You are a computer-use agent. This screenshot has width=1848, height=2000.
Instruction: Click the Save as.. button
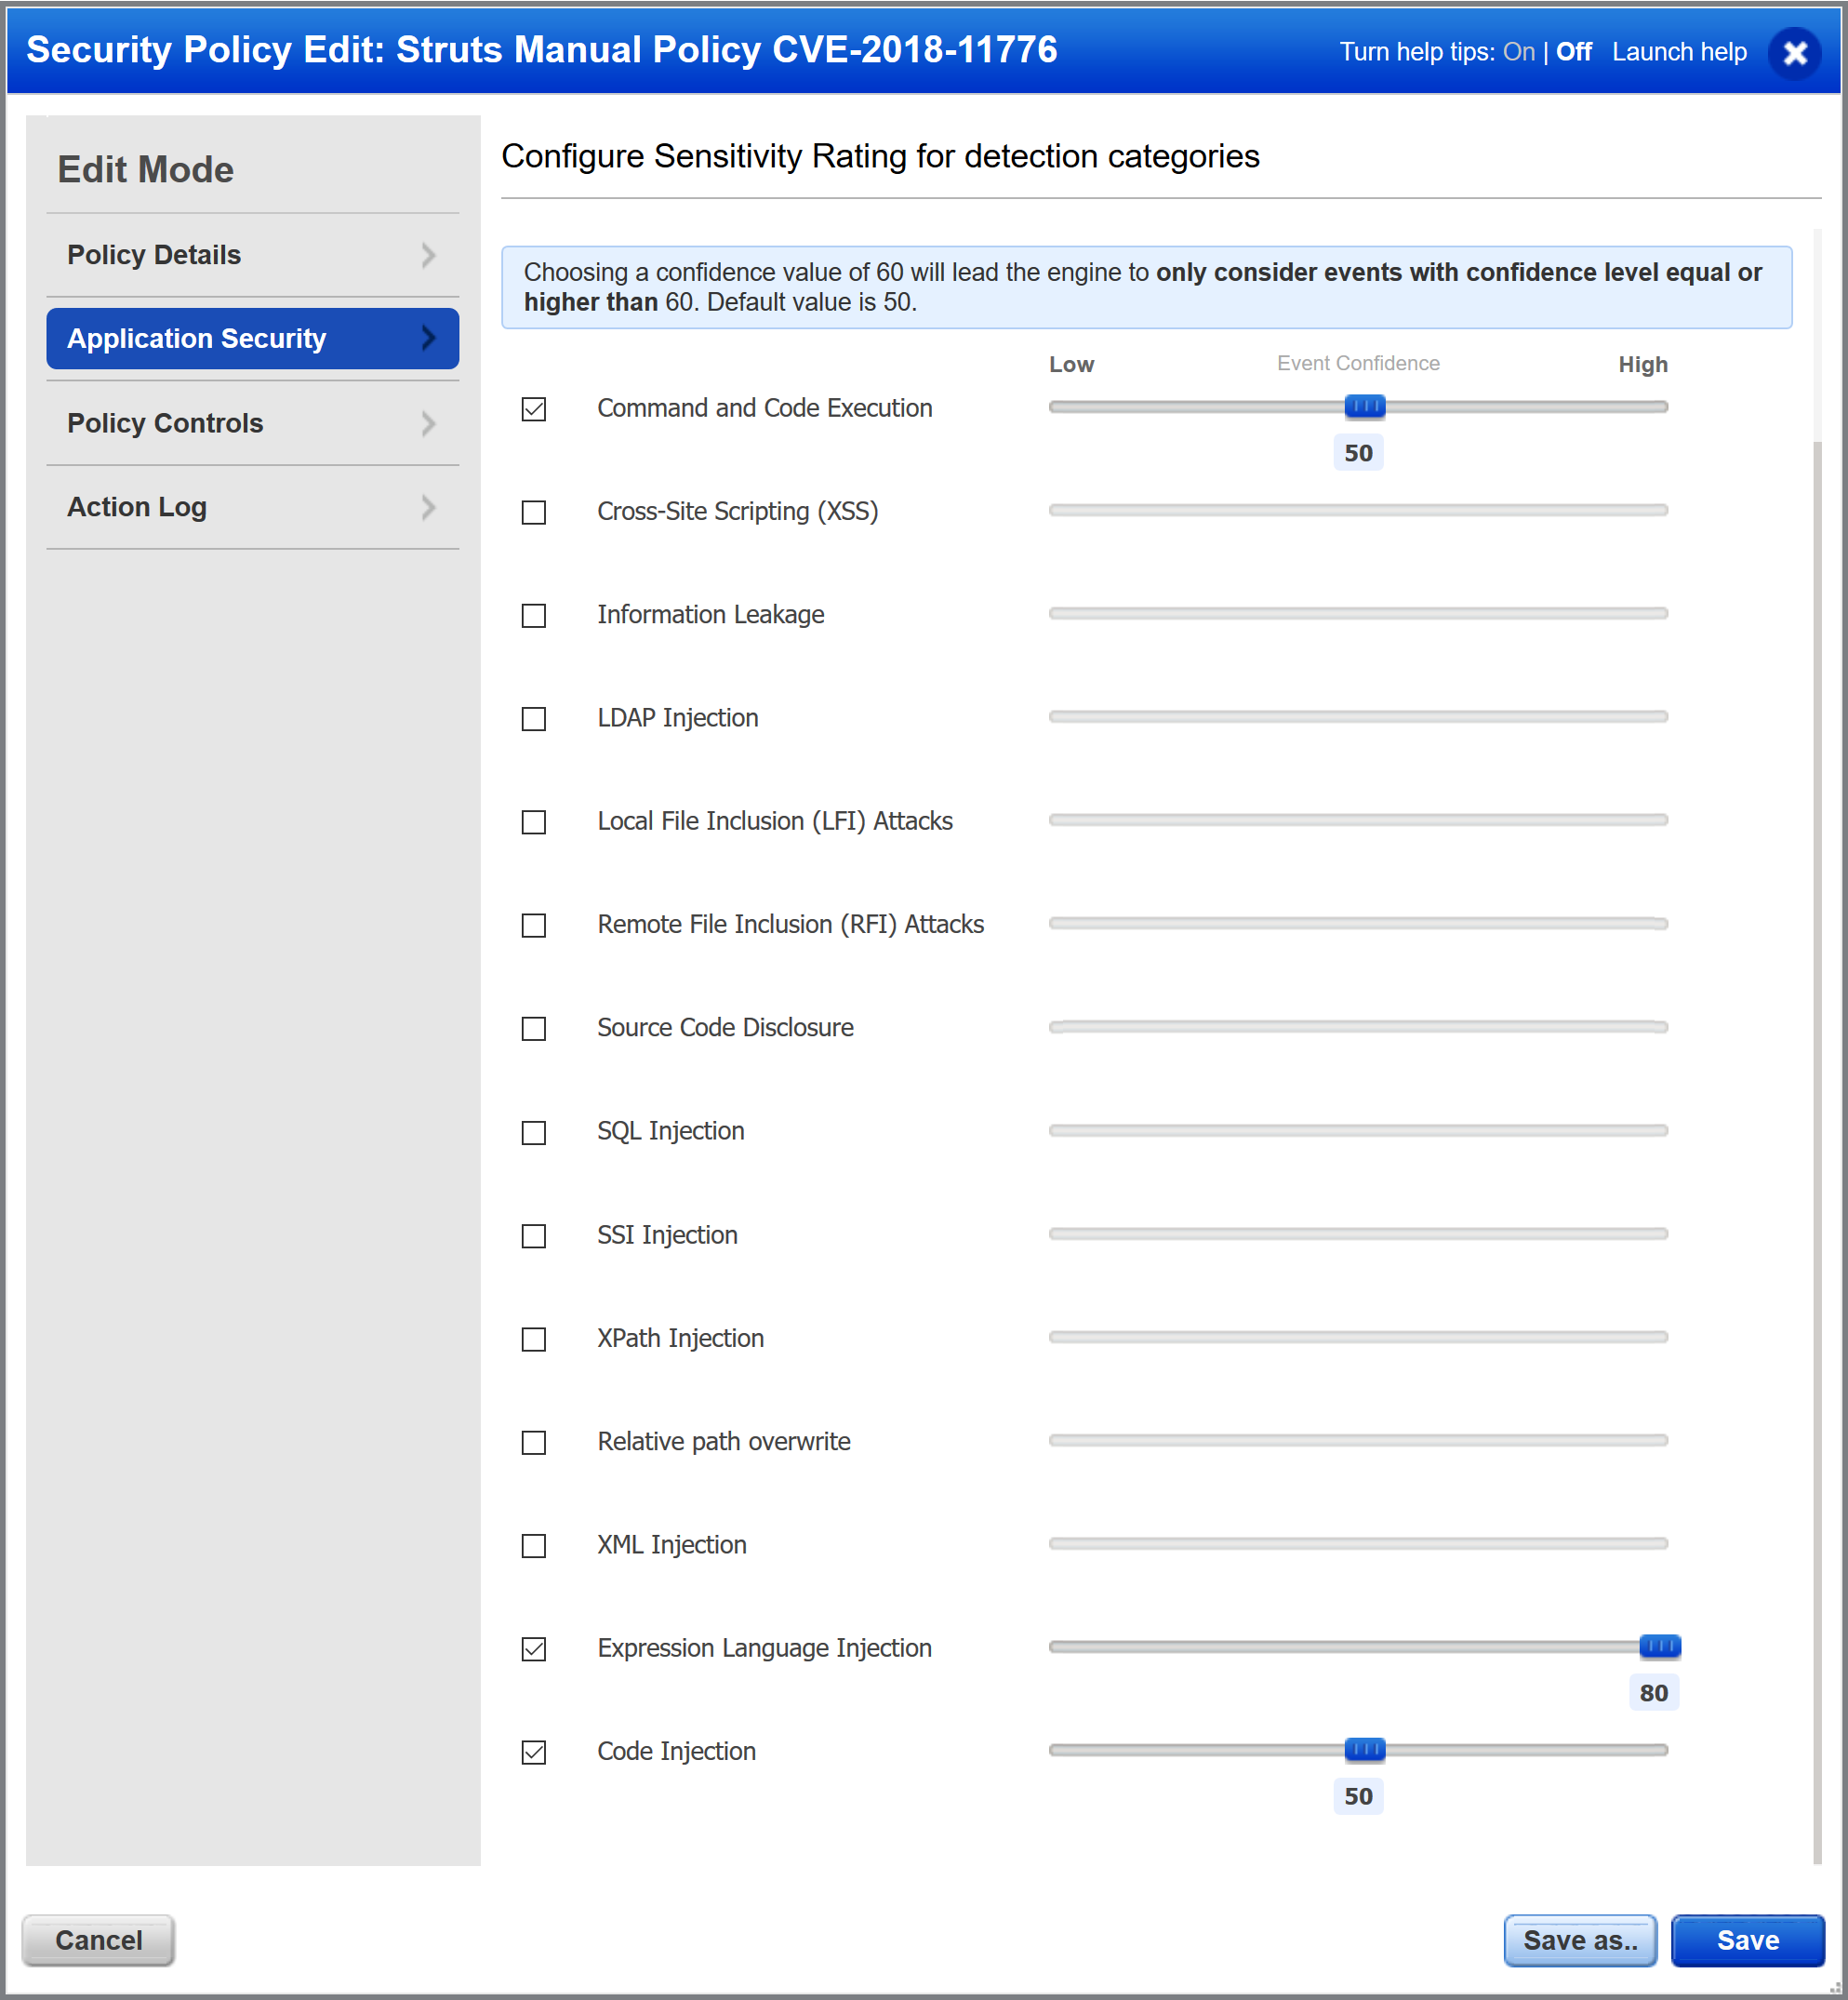(x=1580, y=1940)
